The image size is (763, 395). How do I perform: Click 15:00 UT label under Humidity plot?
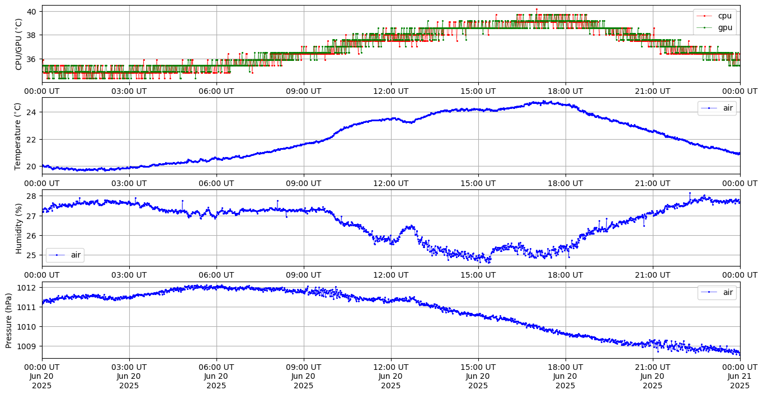478,275
